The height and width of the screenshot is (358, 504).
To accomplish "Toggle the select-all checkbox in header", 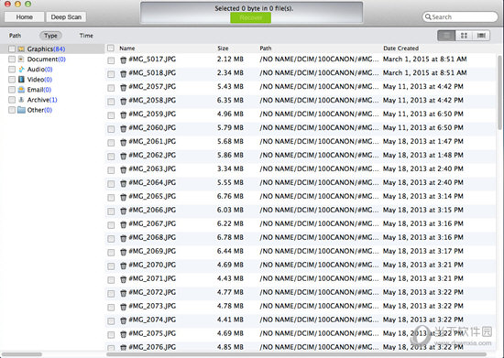I will click(x=111, y=49).
